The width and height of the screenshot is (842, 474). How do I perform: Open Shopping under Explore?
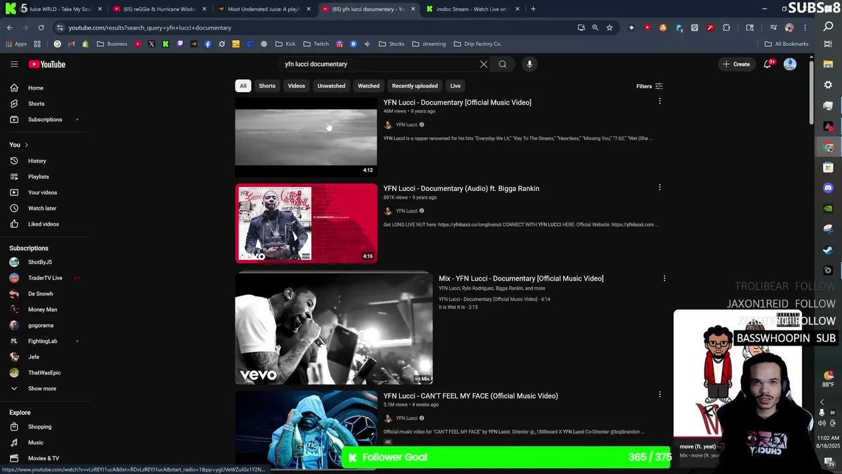39,427
